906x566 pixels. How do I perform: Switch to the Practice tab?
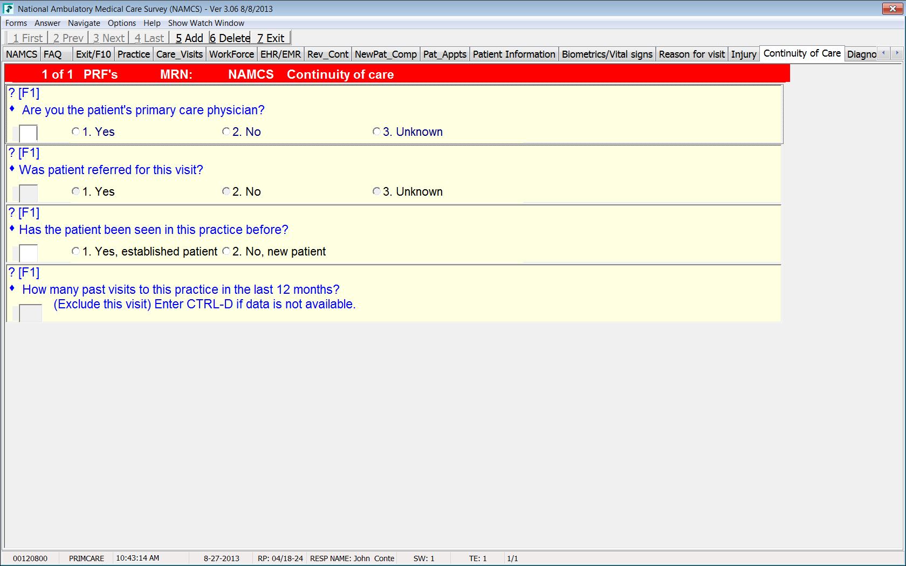(x=134, y=54)
